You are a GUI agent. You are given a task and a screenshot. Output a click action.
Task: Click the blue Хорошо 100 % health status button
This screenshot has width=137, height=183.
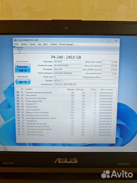23,68
